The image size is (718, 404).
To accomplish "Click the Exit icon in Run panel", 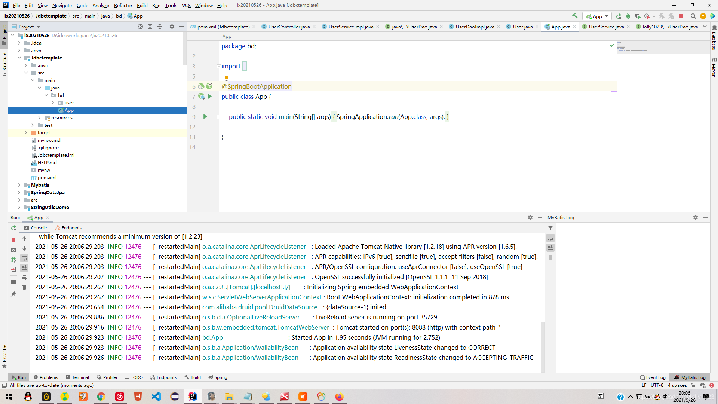I will point(13,269).
